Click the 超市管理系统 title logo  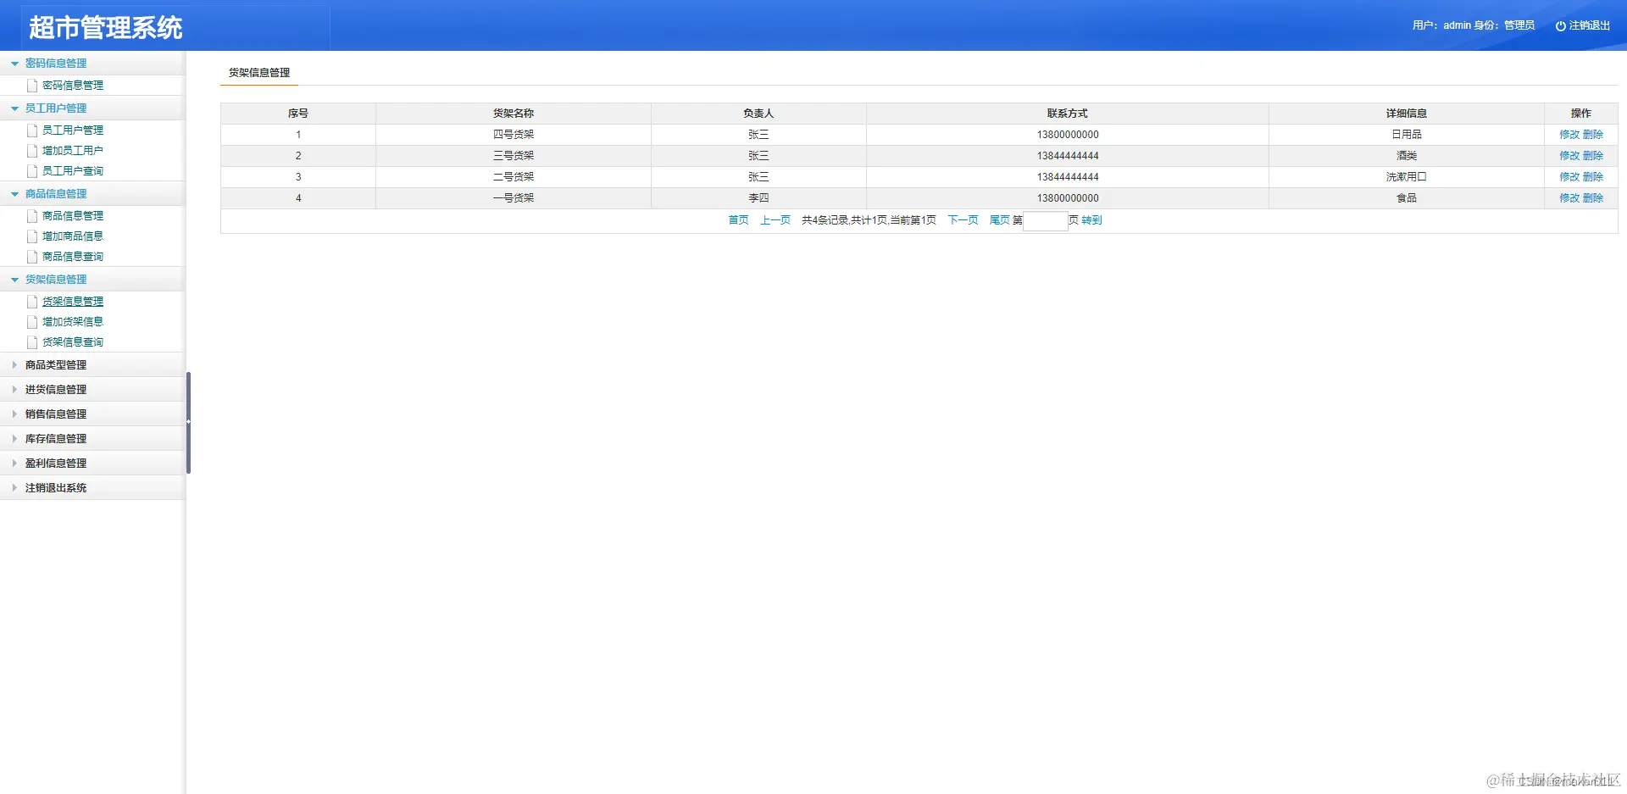pyautogui.click(x=106, y=28)
